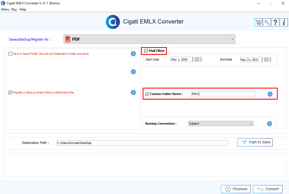
Task: Open the Help menu
Action: pos(23,9)
